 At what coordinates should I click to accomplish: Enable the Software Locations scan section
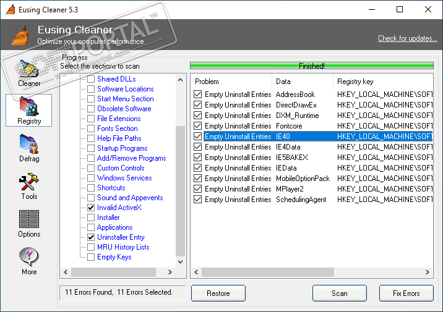tap(91, 89)
